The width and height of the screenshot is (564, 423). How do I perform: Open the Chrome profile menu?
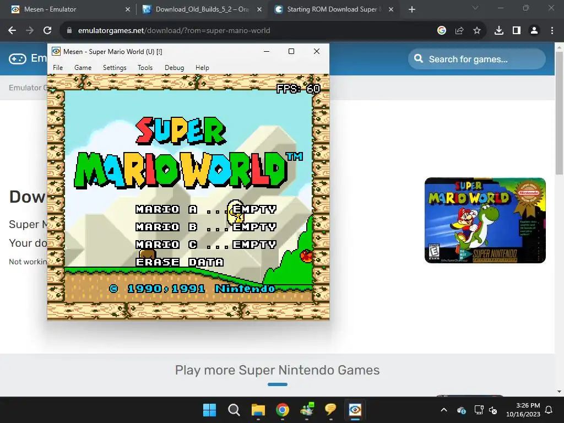(534, 31)
